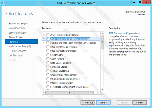Viewport: 152px width, 108px height.
Task: Expand Background Intelligent Transfer Service (BITS) node
Action: tap(44, 43)
